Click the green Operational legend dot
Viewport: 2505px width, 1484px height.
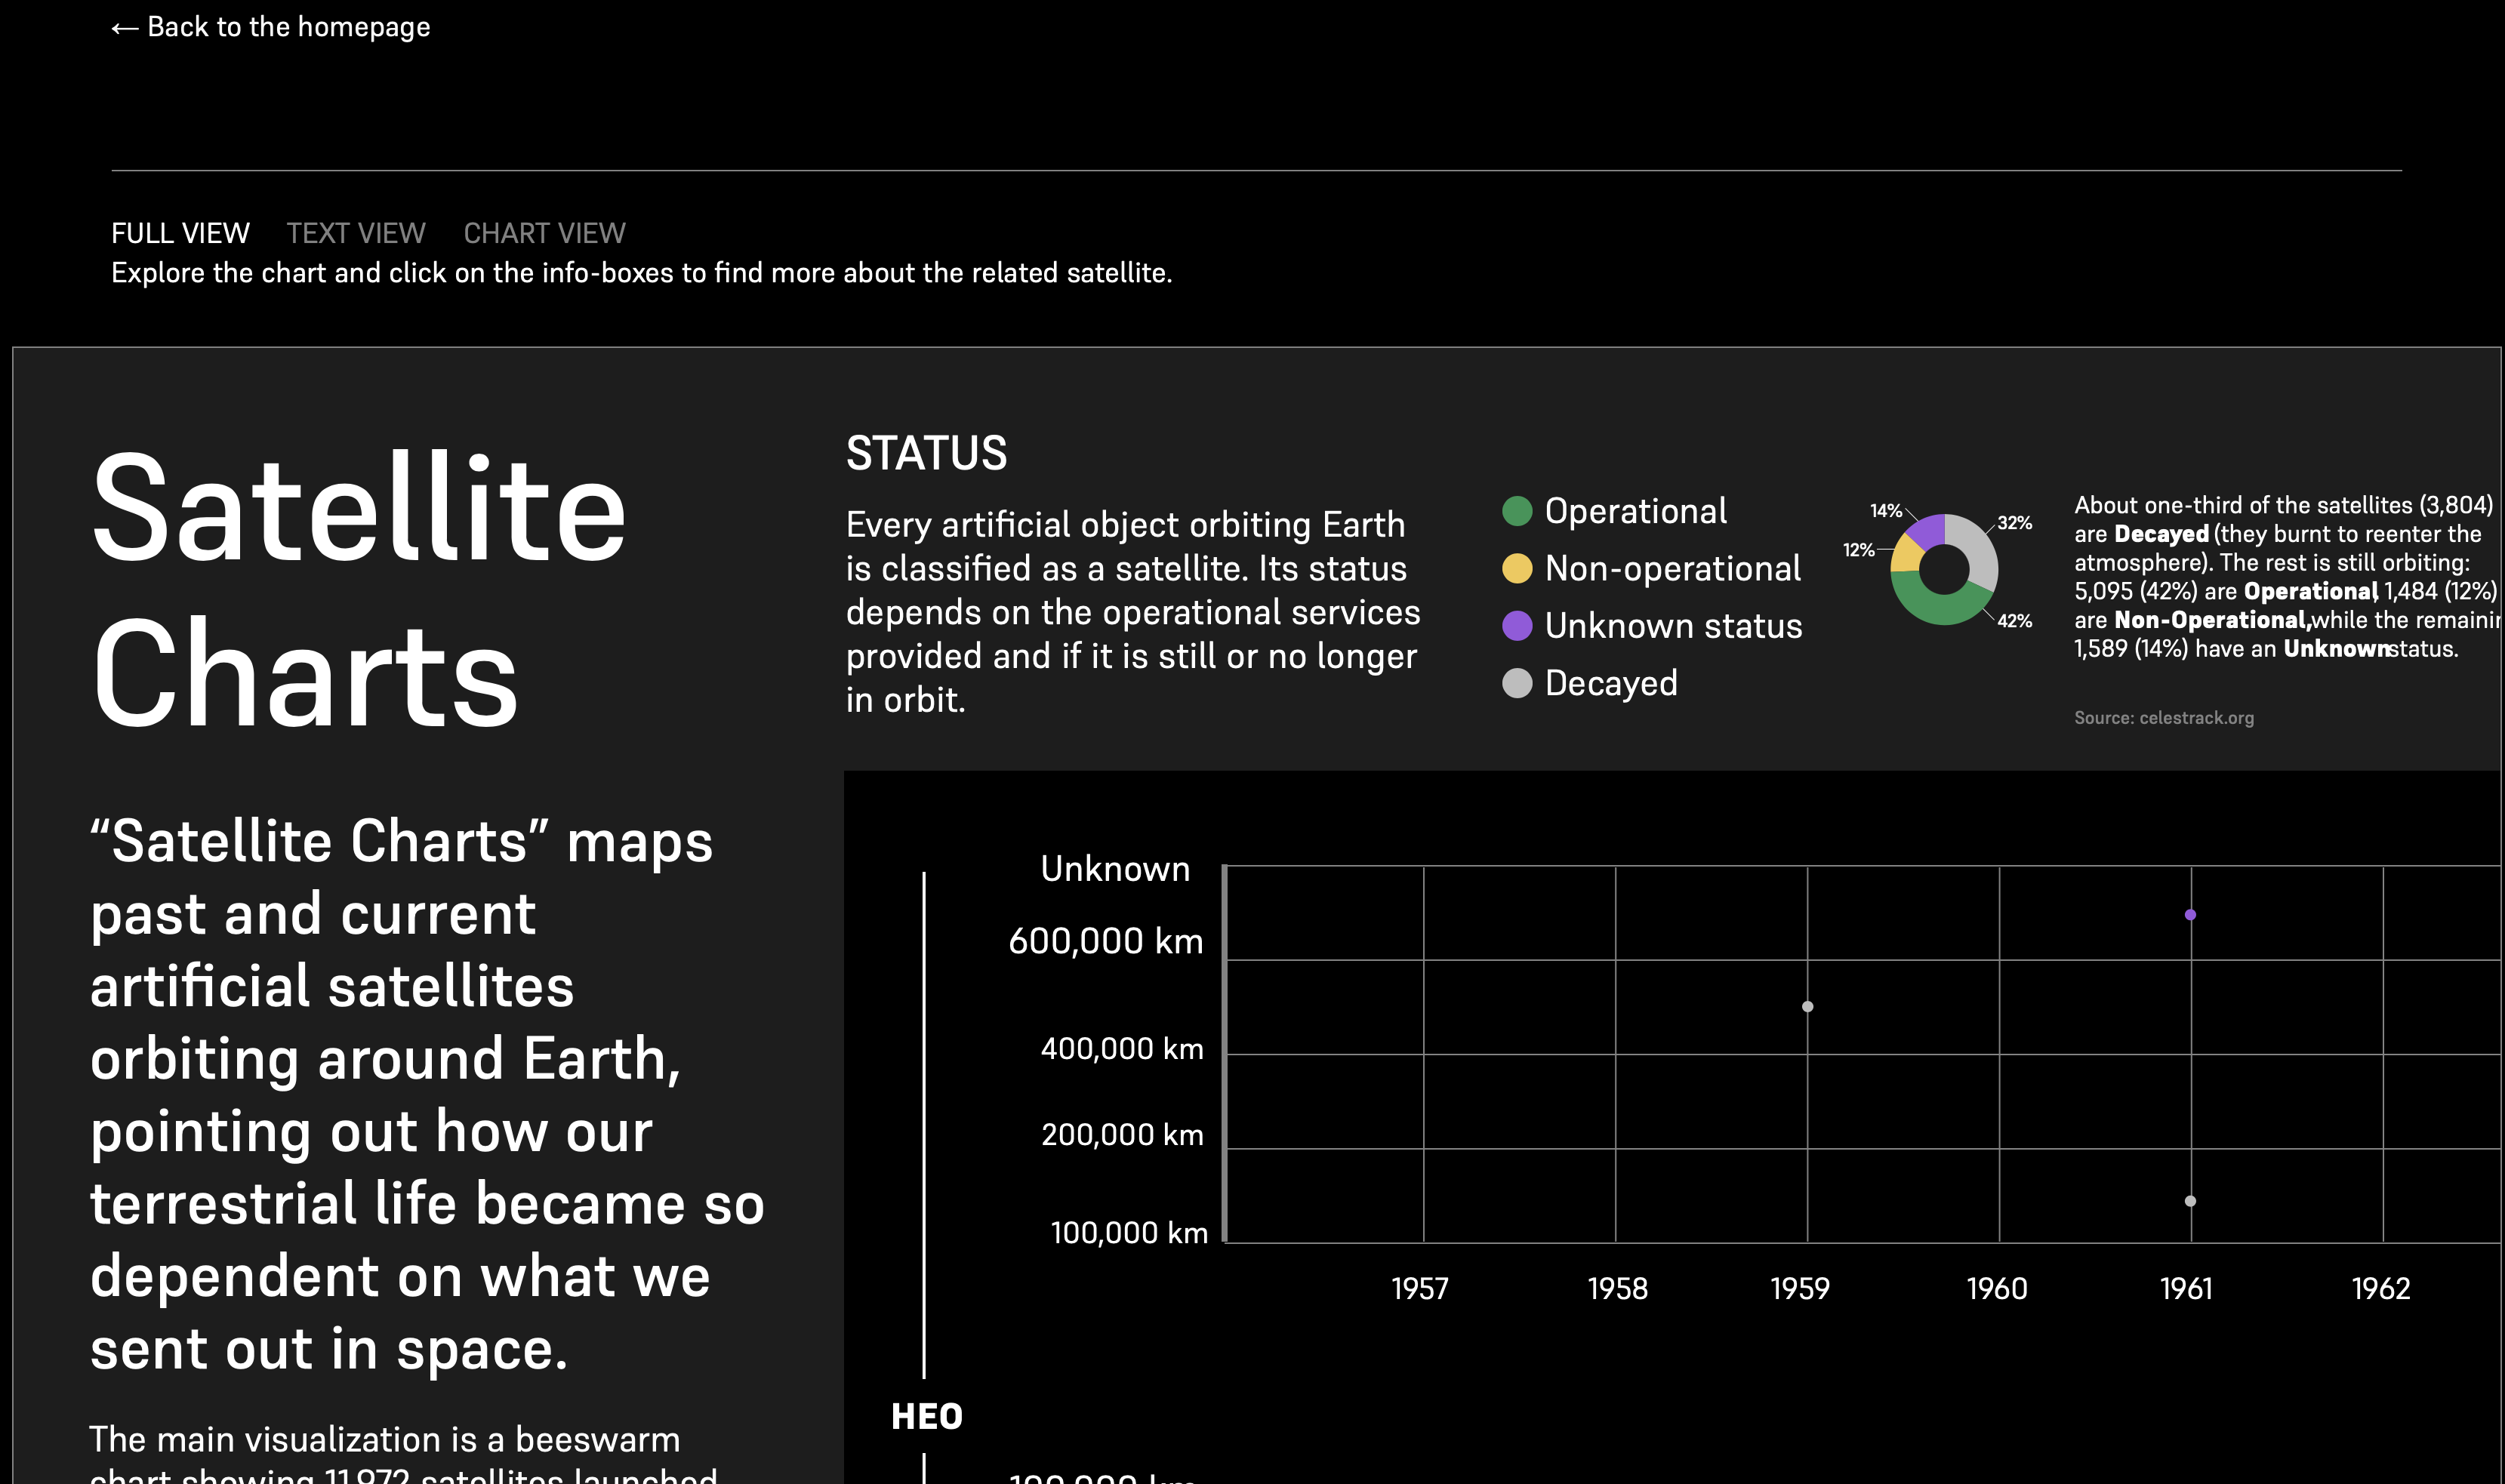[1517, 511]
